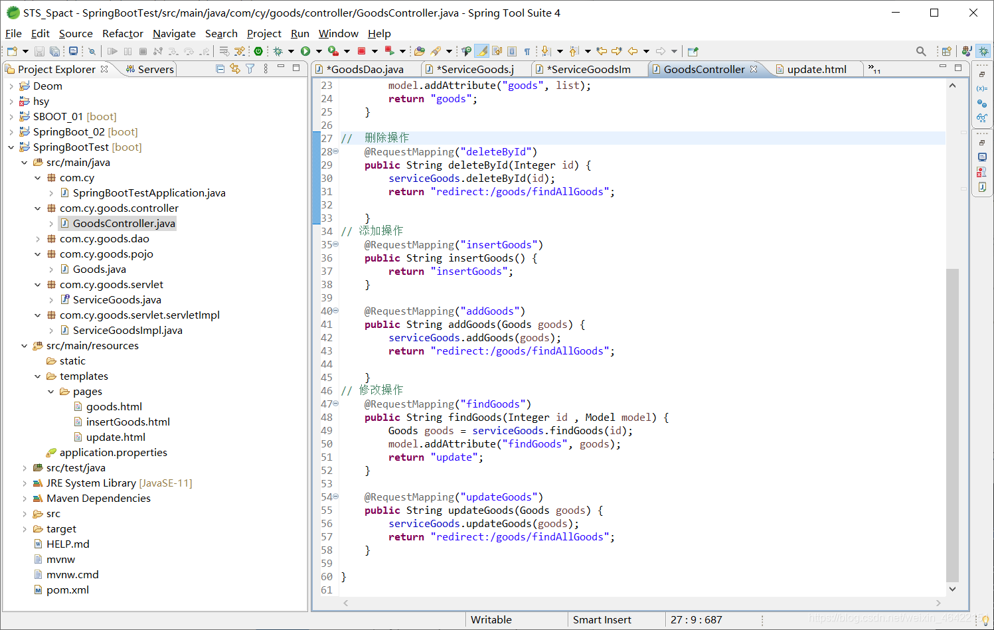Screen dimensions: 994x630
Task: Click the Save toolbar icon
Action: 39,51
